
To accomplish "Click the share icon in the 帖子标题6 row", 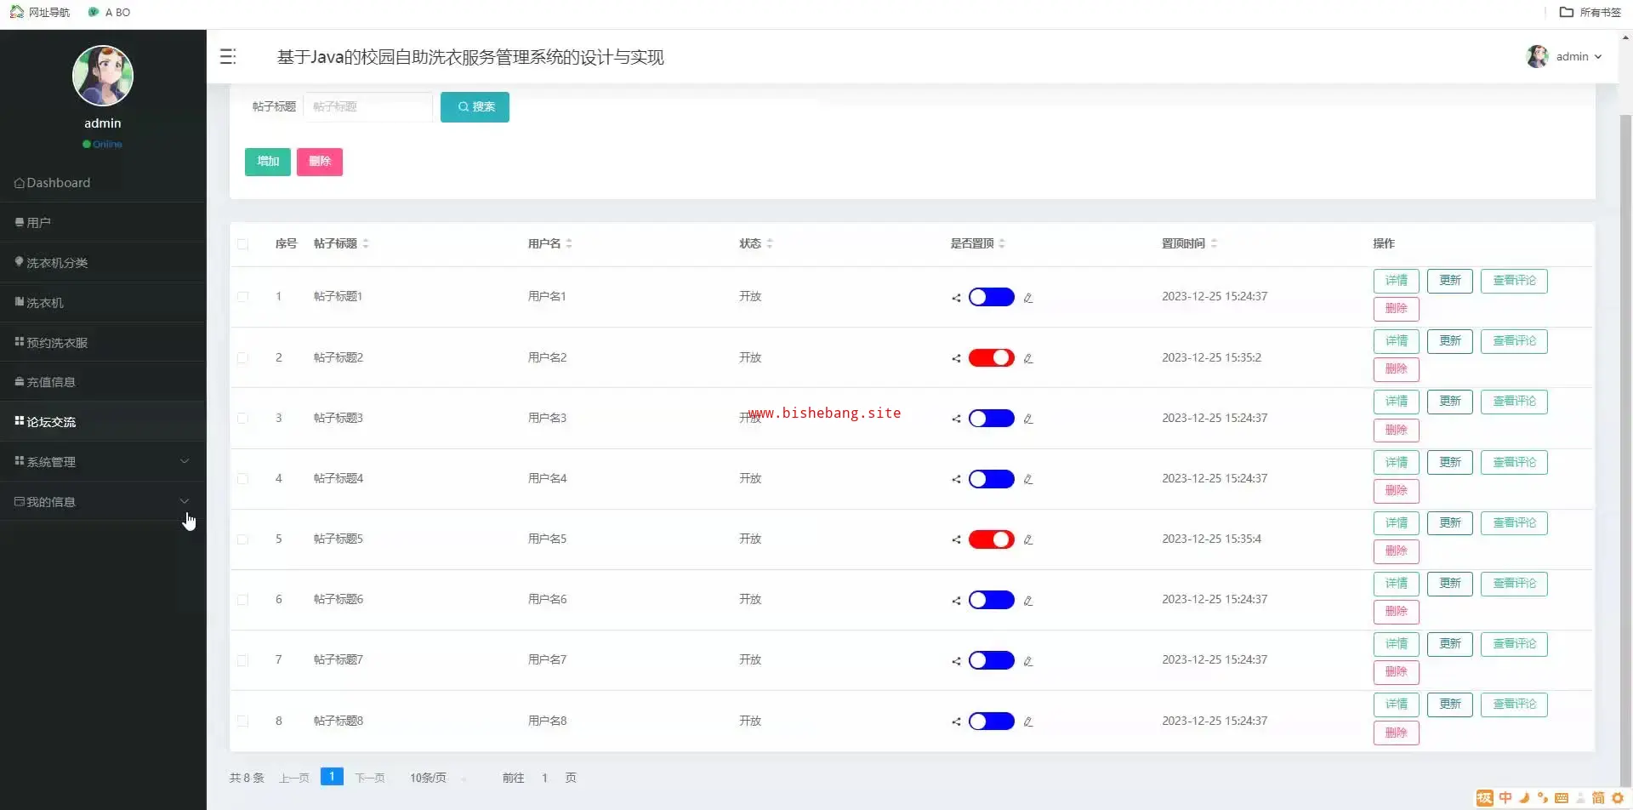I will click(x=956, y=601).
